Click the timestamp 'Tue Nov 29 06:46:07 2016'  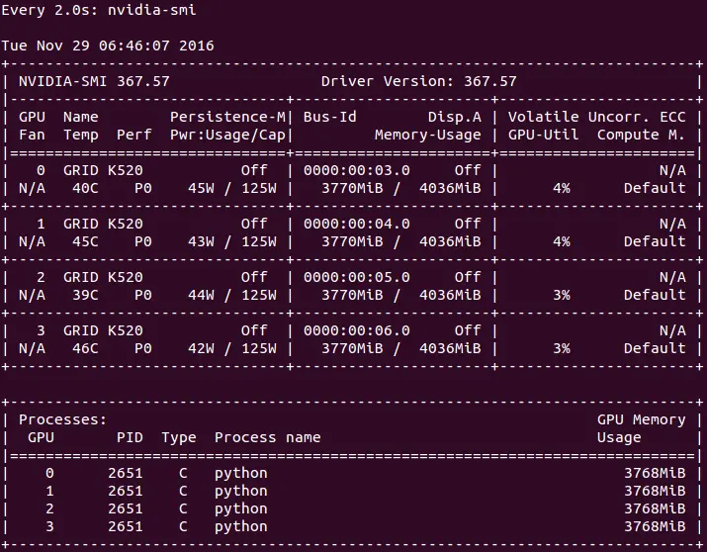coord(108,46)
